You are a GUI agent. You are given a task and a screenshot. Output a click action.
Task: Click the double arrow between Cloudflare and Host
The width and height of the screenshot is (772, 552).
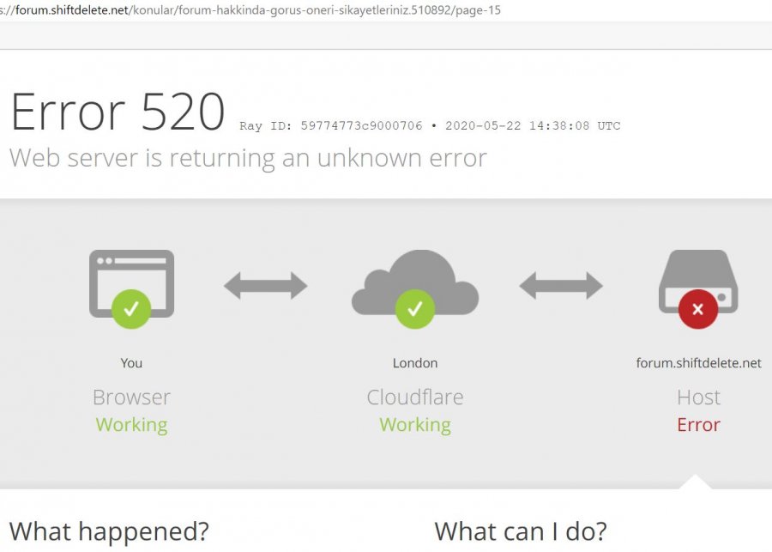click(561, 285)
